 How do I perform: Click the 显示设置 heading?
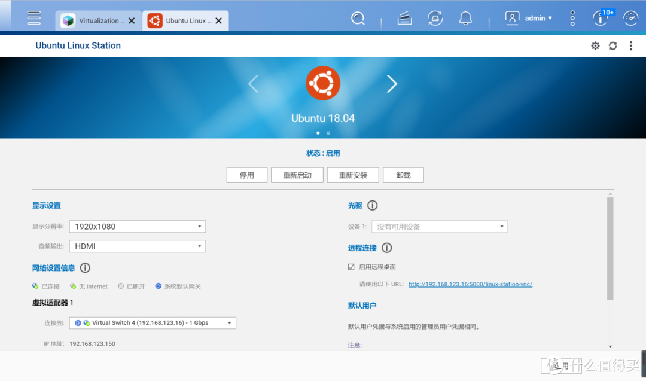pos(47,206)
